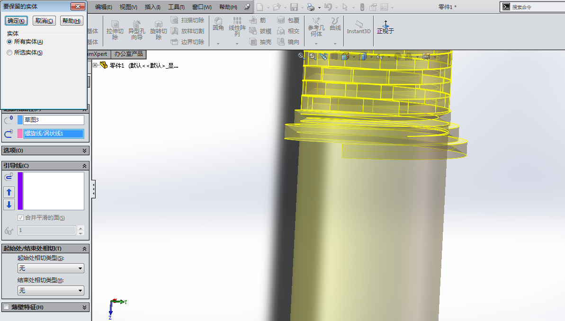Click the 扫描切除 swept cut tool
Viewport: 565px width, 321px height.
click(x=188, y=20)
